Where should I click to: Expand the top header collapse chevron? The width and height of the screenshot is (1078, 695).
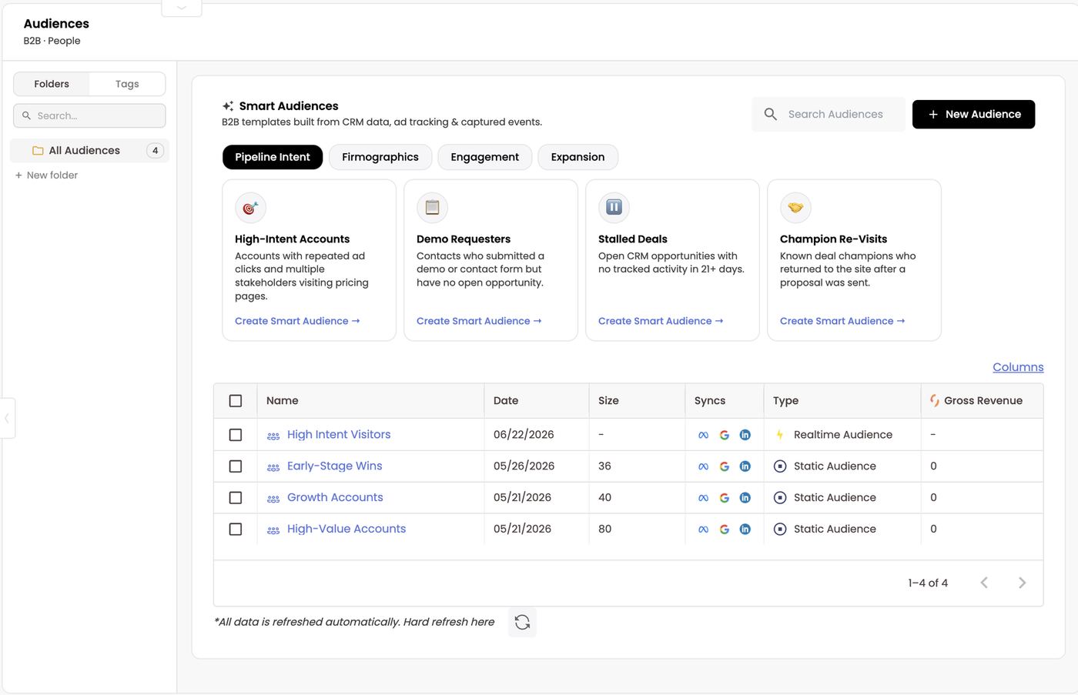pos(182,8)
